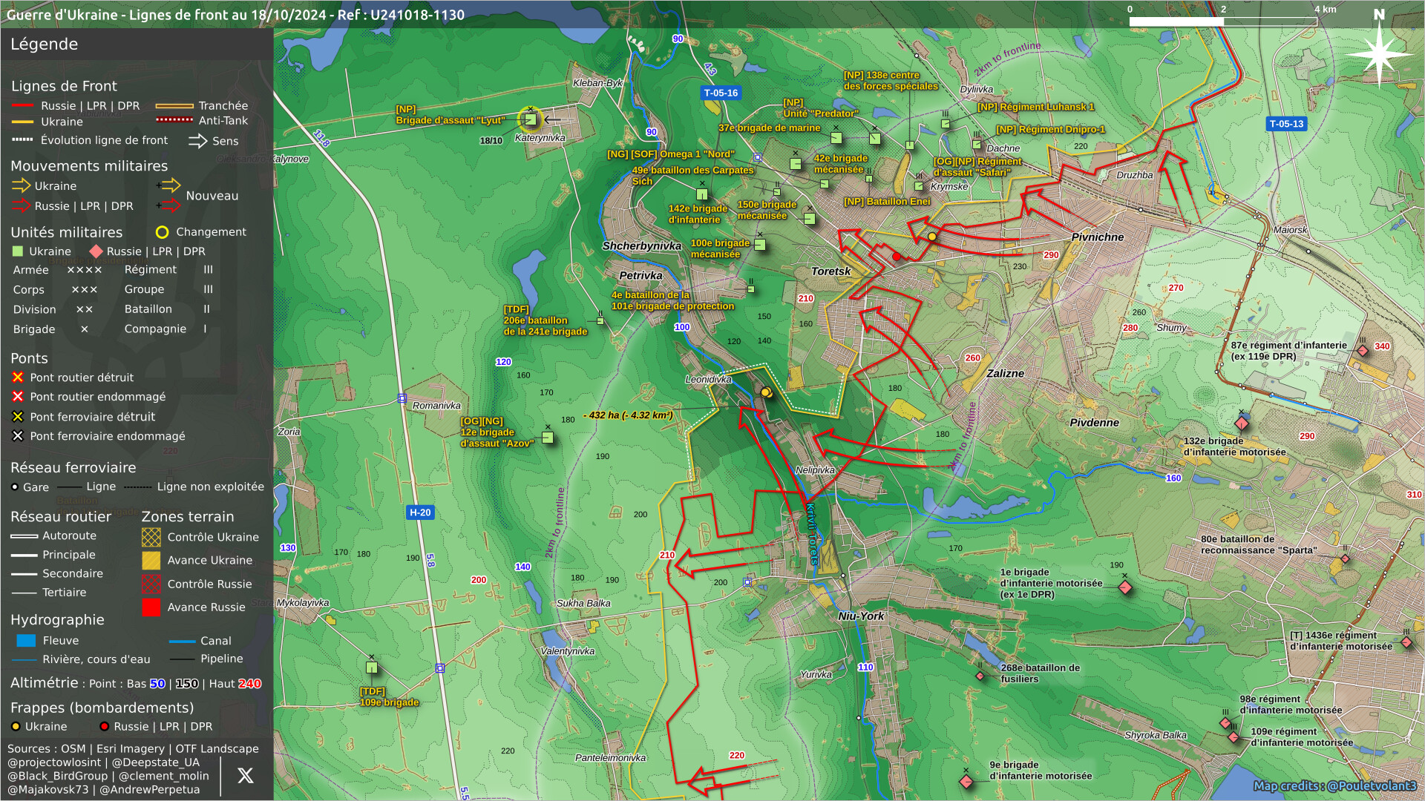Click the yellow Changement circle in legend
This screenshot has height=801, width=1425.
point(162,232)
